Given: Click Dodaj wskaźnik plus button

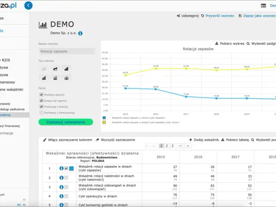Looking at the screenshot, I should pos(204,140).
